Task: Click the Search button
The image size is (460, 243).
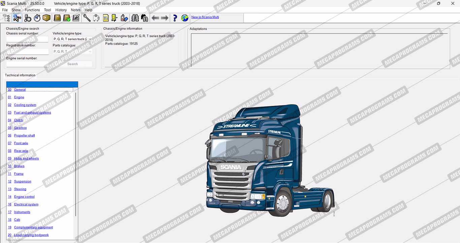Action: pyautogui.click(x=72, y=64)
